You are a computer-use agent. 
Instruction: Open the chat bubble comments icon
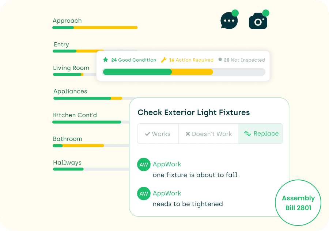(x=229, y=20)
